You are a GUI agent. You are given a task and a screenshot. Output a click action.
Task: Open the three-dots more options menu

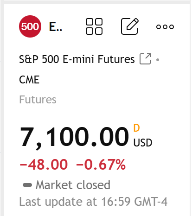[165, 27]
